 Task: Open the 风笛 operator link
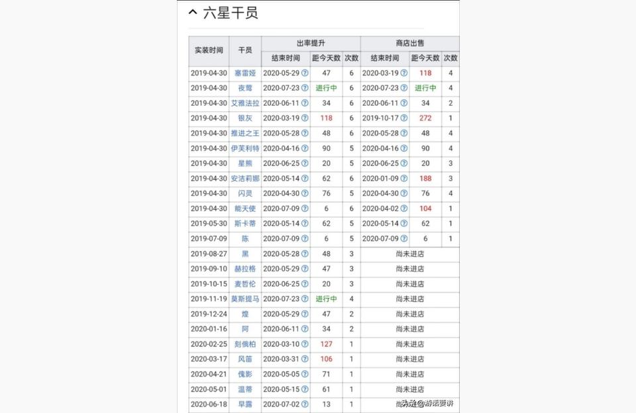pos(245,359)
